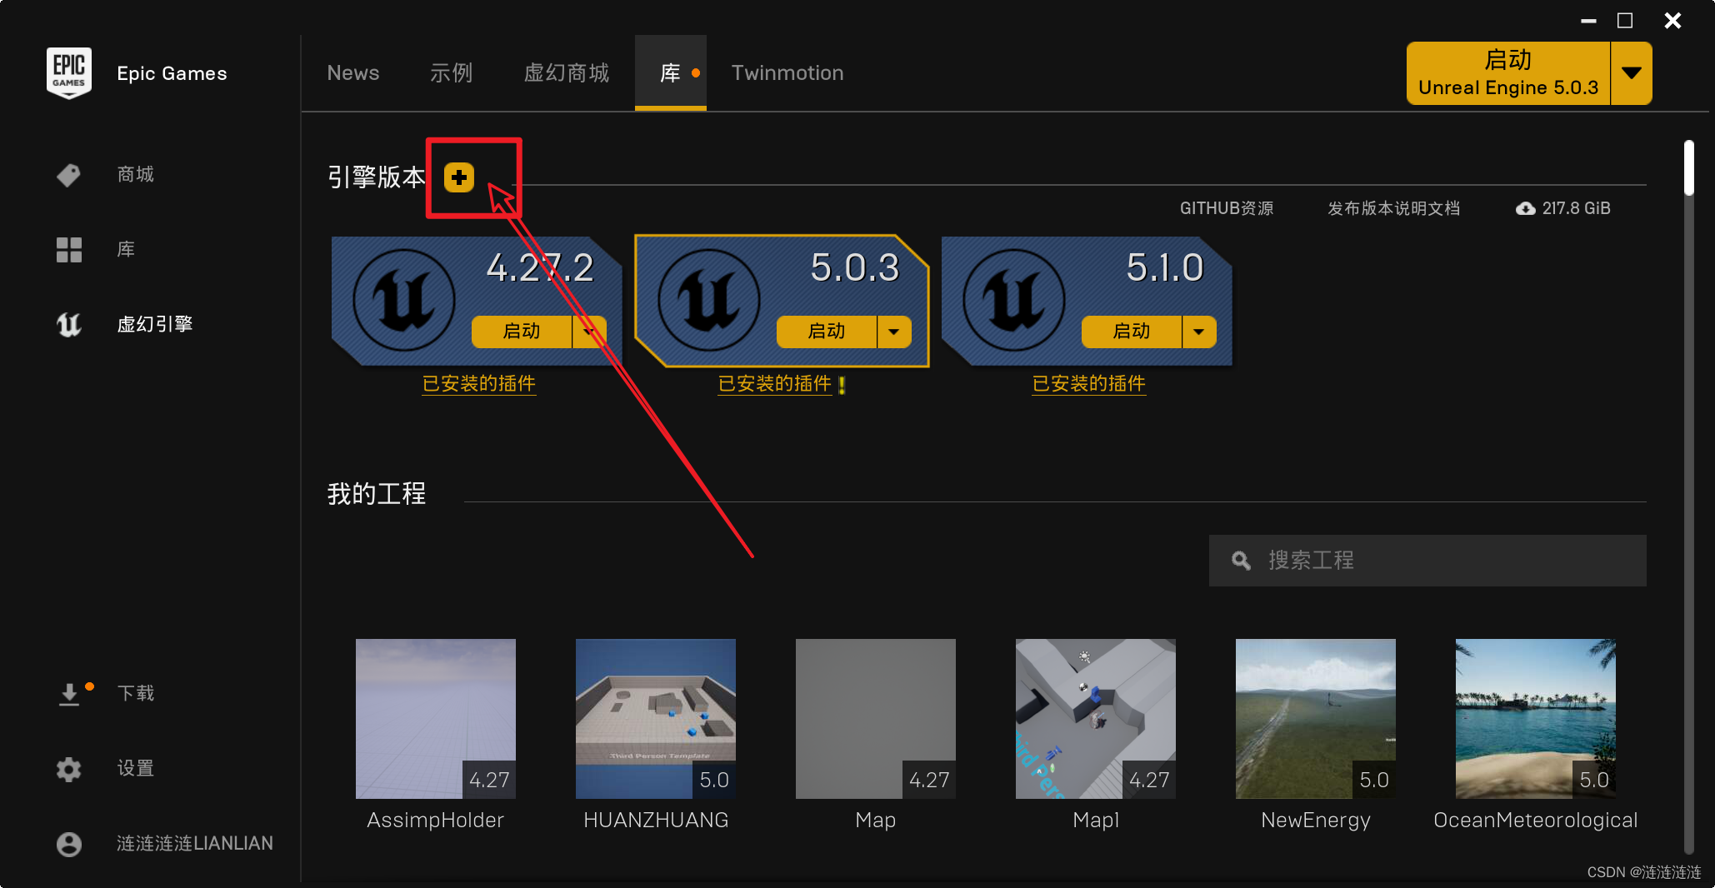Open the HUANZHUANG project thumbnail
Image resolution: width=1715 pixels, height=888 pixels.
tap(656, 719)
